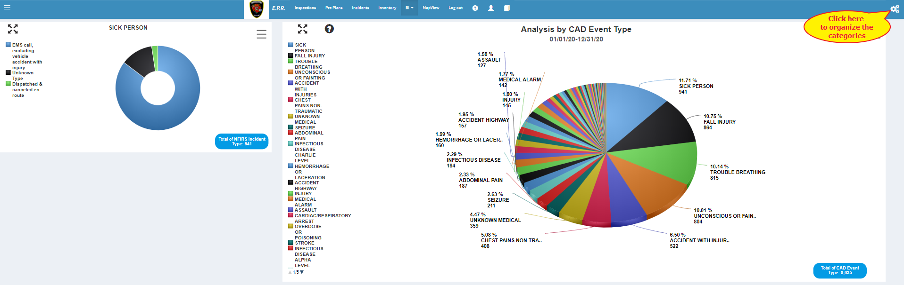Toggle the 'Unknown Type' legend entry
This screenshot has height=285, width=904.
(20, 75)
